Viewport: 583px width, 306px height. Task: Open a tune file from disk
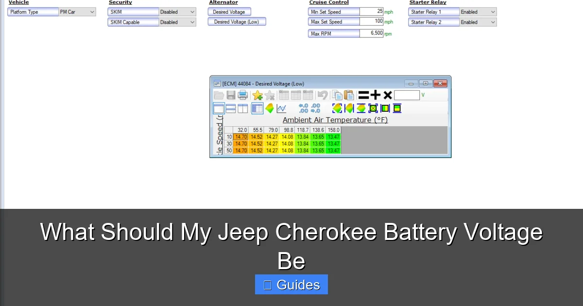tap(219, 95)
